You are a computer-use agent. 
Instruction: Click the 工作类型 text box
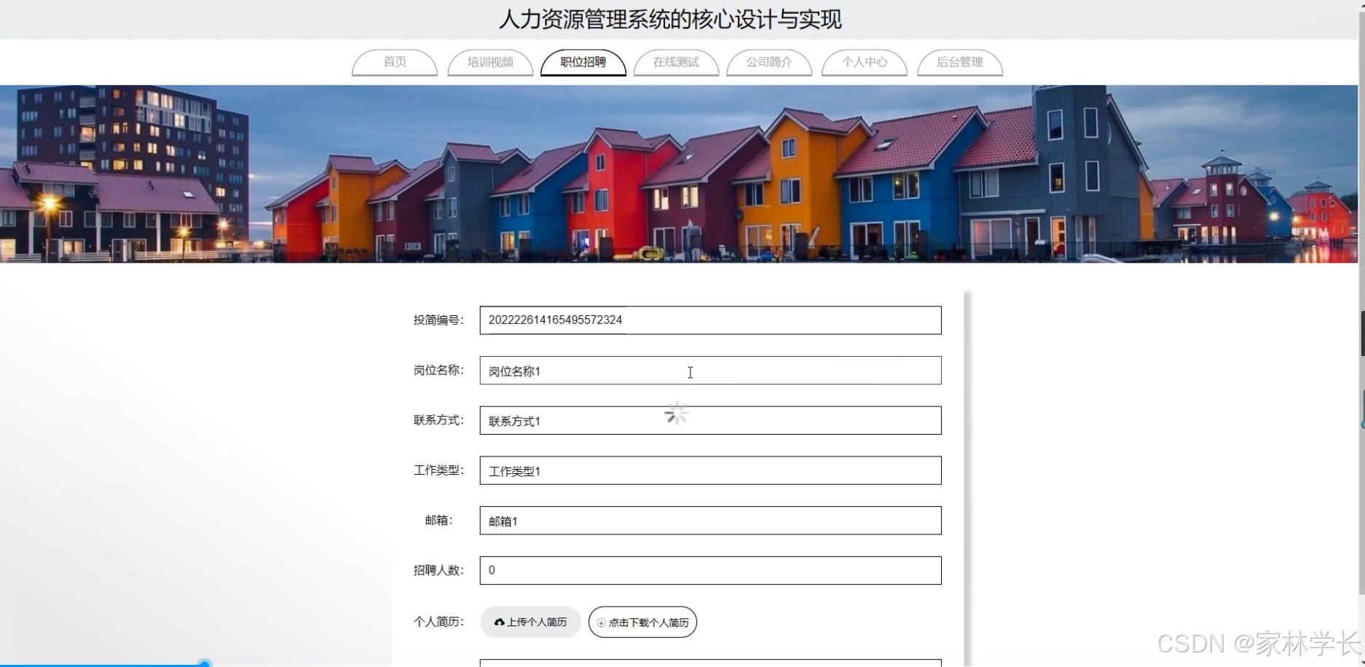tap(710, 470)
